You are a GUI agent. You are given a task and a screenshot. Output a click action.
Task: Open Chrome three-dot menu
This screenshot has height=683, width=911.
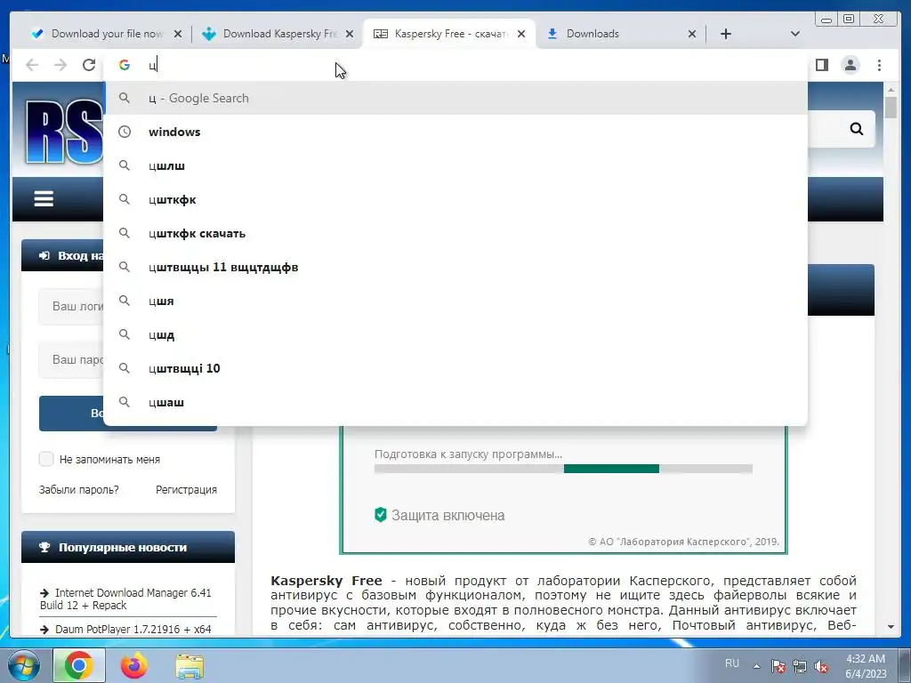[879, 65]
